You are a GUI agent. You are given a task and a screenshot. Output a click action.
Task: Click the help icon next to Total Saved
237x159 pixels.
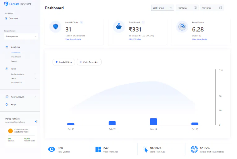tap(143, 23)
